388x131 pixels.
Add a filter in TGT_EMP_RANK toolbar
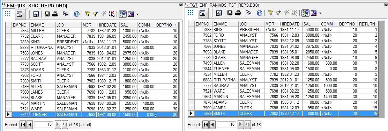(x=279, y=13)
